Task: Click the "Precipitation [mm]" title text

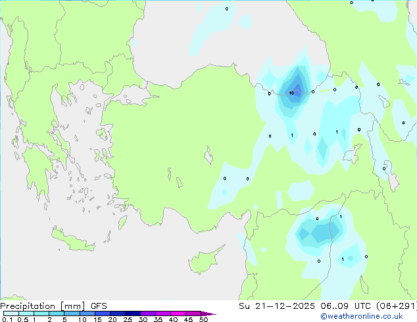Action: point(43,306)
